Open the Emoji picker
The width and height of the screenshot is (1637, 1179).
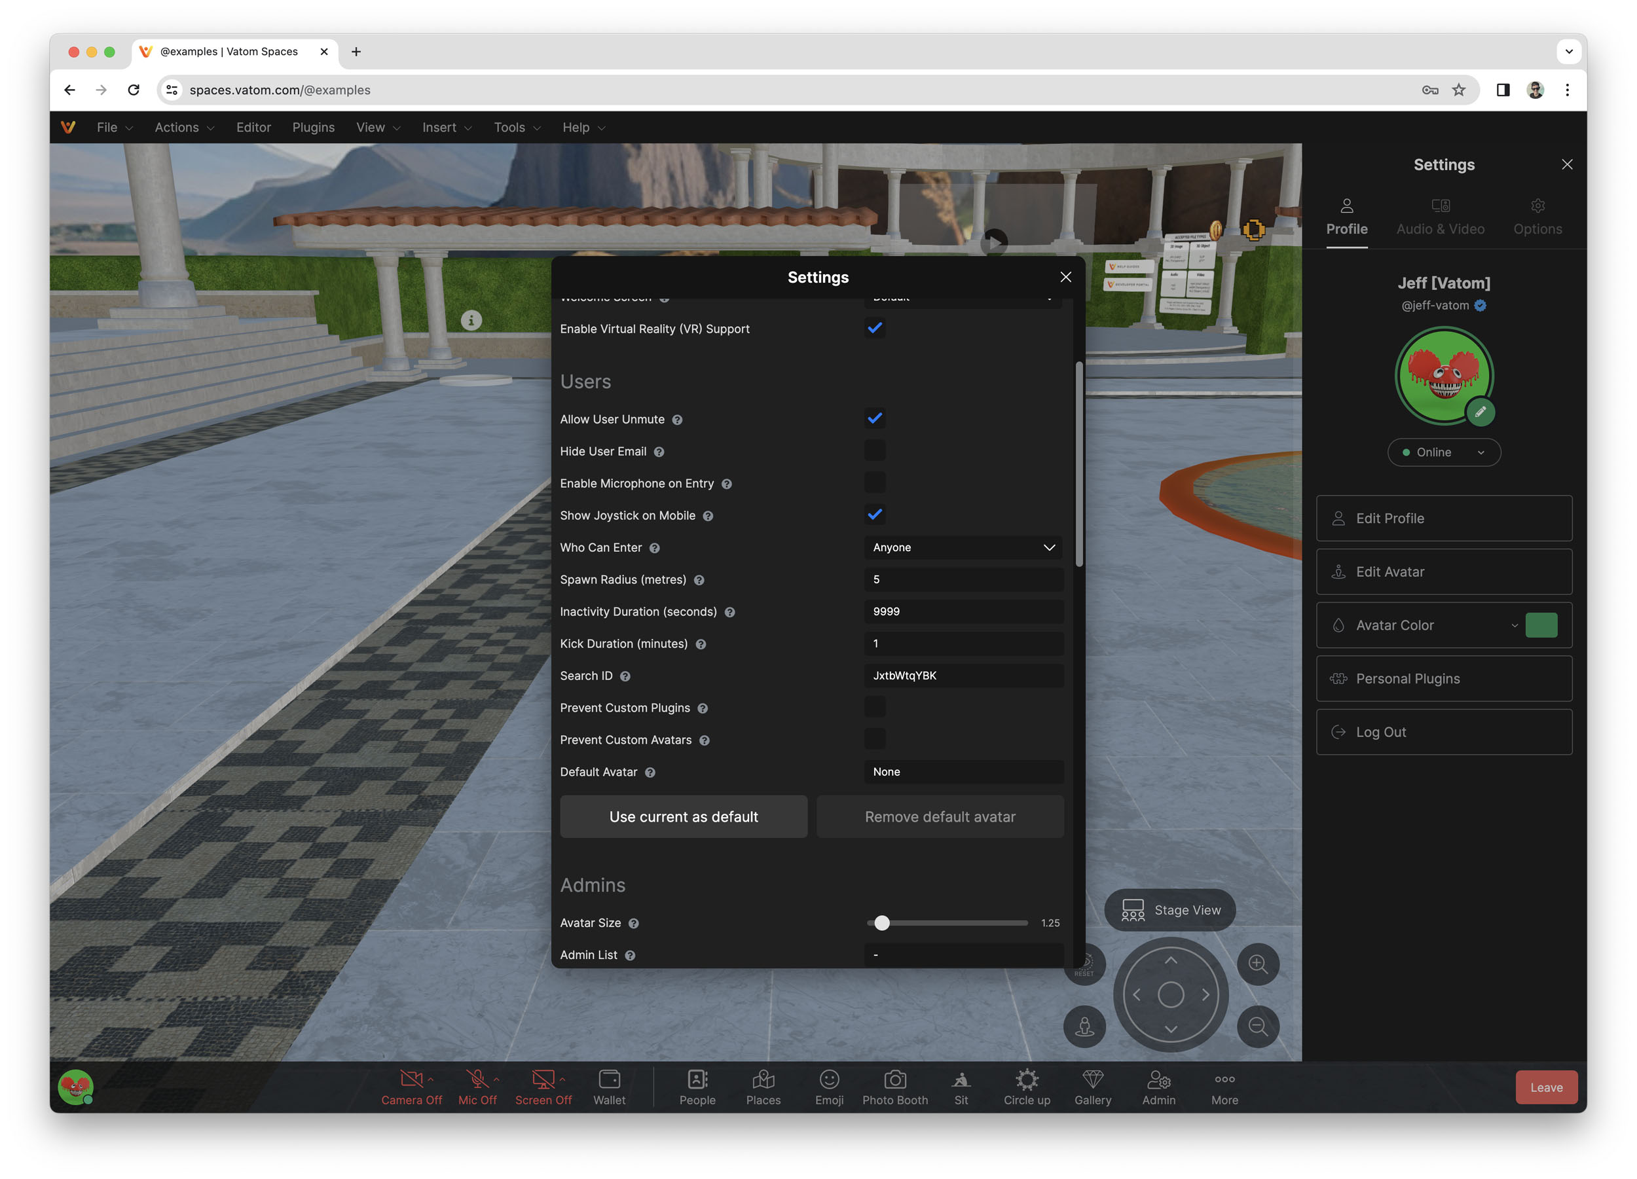(830, 1087)
